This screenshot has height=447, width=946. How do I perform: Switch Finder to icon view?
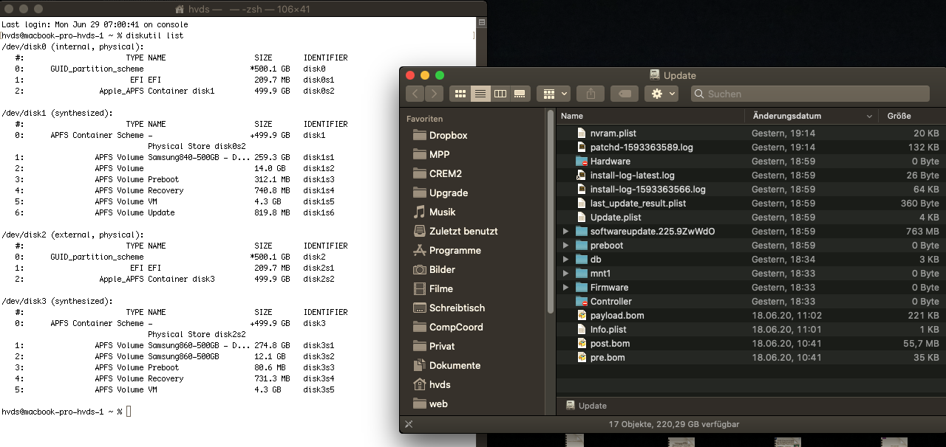pyautogui.click(x=460, y=94)
